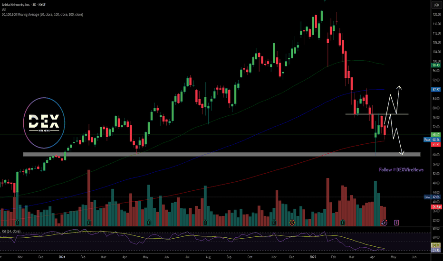Click the Low 42.06 price label
Viewport: 443px width, 261px height.
pyautogui.click(x=432, y=197)
